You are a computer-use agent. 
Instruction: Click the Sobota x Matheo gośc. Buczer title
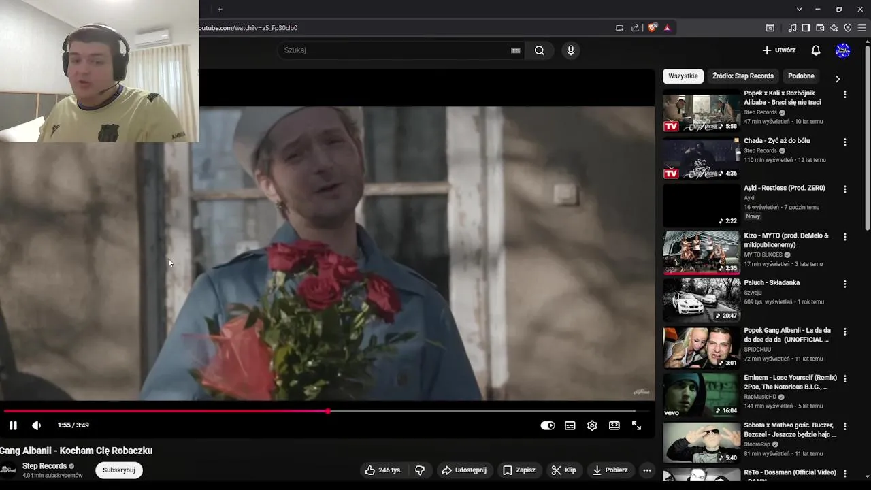click(x=790, y=430)
